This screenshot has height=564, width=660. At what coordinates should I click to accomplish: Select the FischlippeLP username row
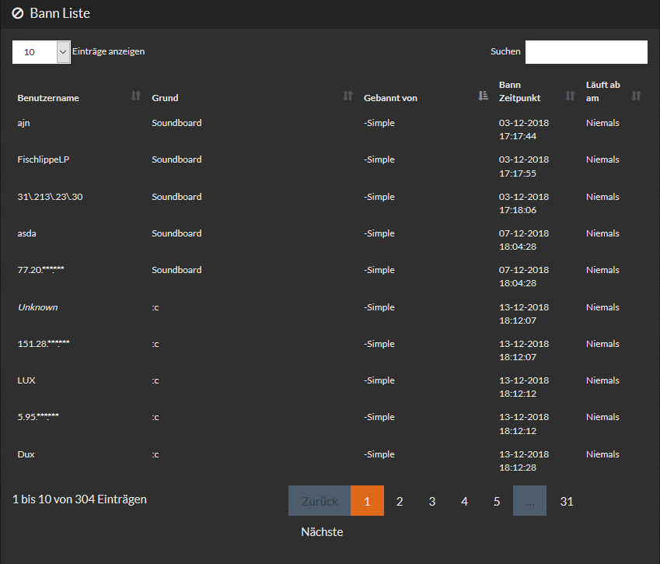[x=44, y=159]
